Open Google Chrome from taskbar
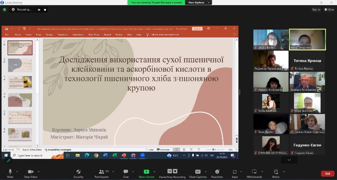 (x=96, y=156)
